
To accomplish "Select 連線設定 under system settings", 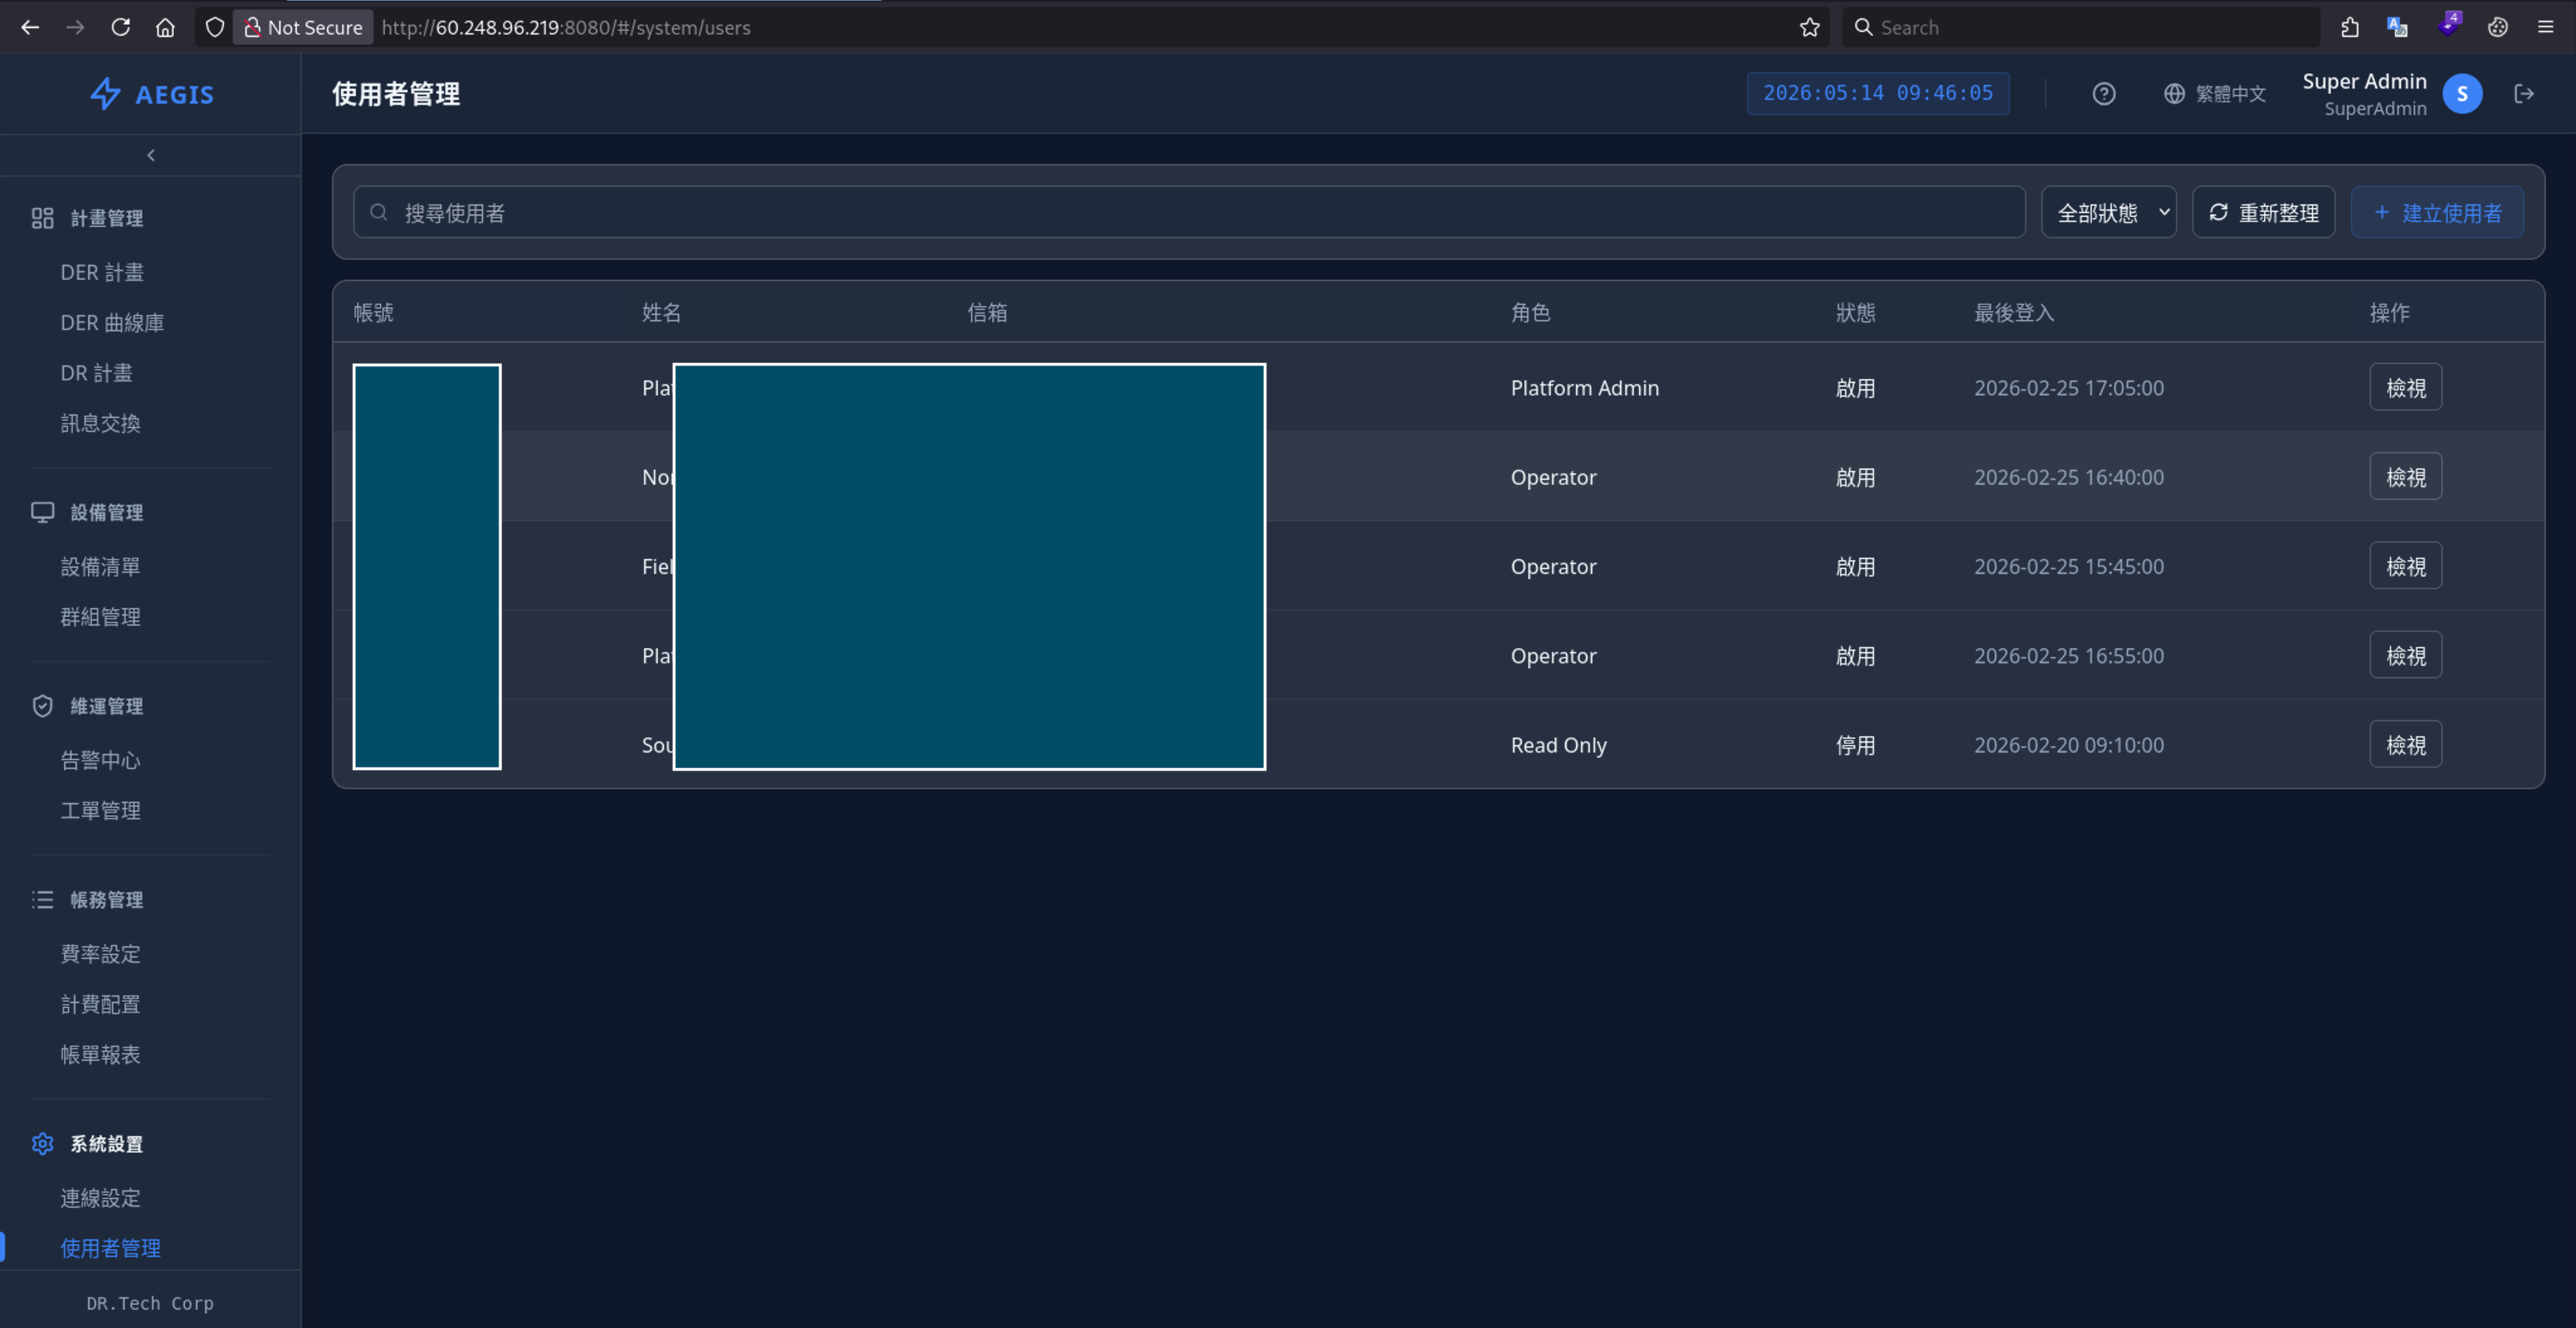I will click(x=100, y=1197).
